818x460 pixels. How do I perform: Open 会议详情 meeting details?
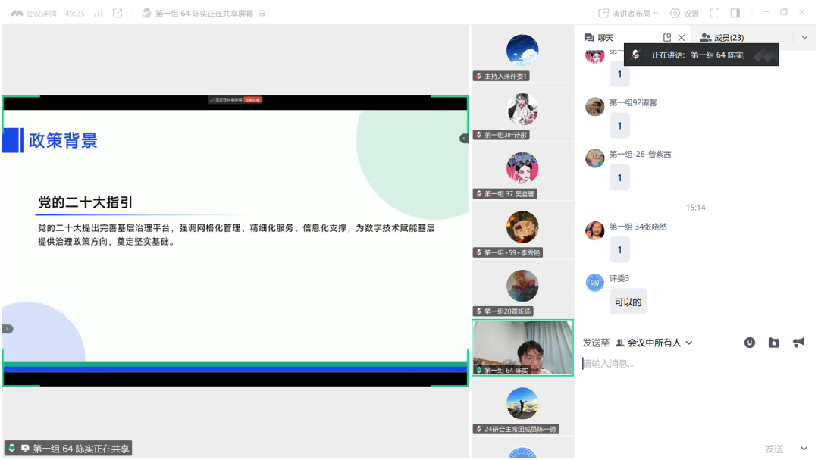coord(33,14)
